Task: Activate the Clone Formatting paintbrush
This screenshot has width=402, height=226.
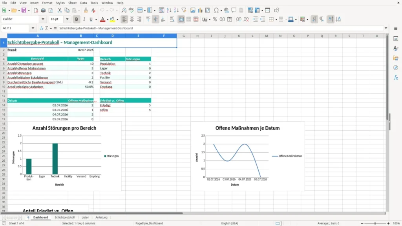Action: [x=86, y=10]
